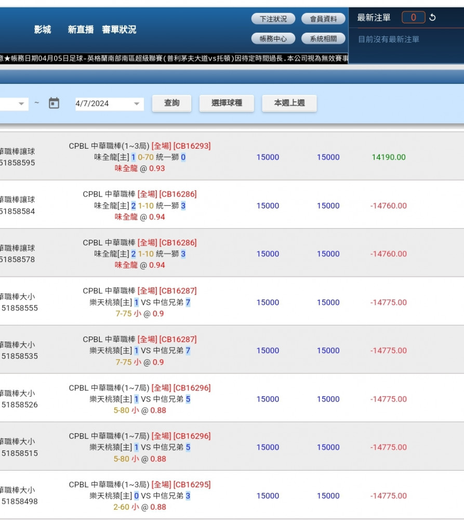Click order number 51858498
Image resolution: width=464 pixels, height=520 pixels.
tap(20, 501)
